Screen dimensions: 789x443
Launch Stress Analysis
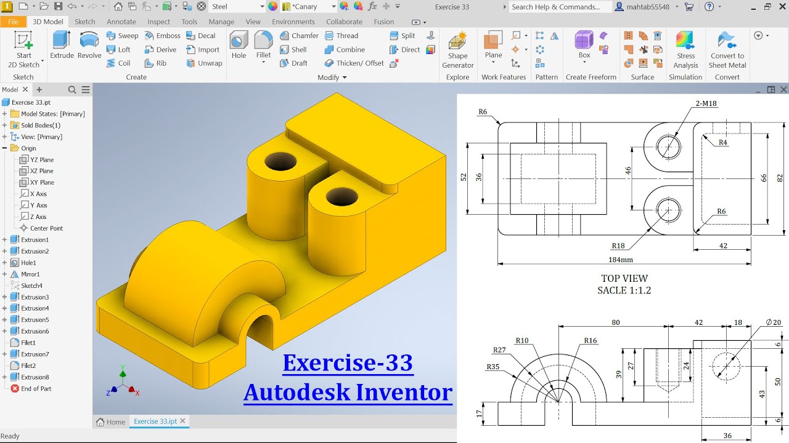(685, 49)
